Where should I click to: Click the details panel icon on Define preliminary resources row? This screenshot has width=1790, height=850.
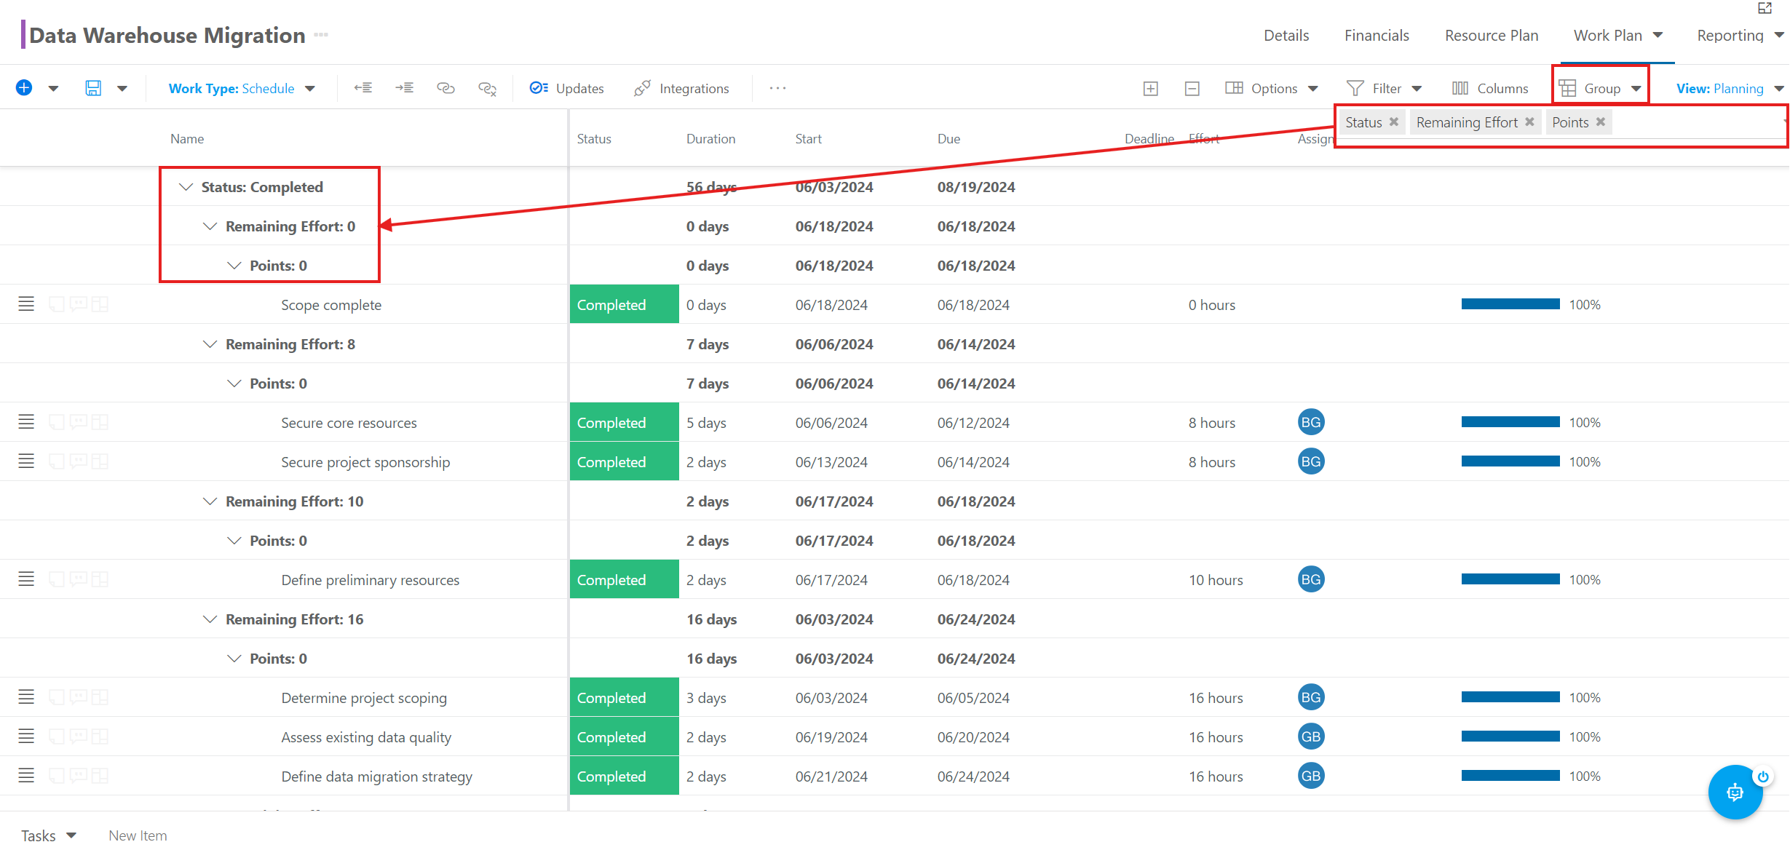coord(100,579)
